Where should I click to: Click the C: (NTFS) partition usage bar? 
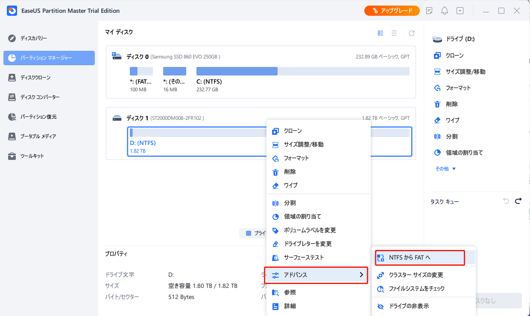[x=302, y=71]
